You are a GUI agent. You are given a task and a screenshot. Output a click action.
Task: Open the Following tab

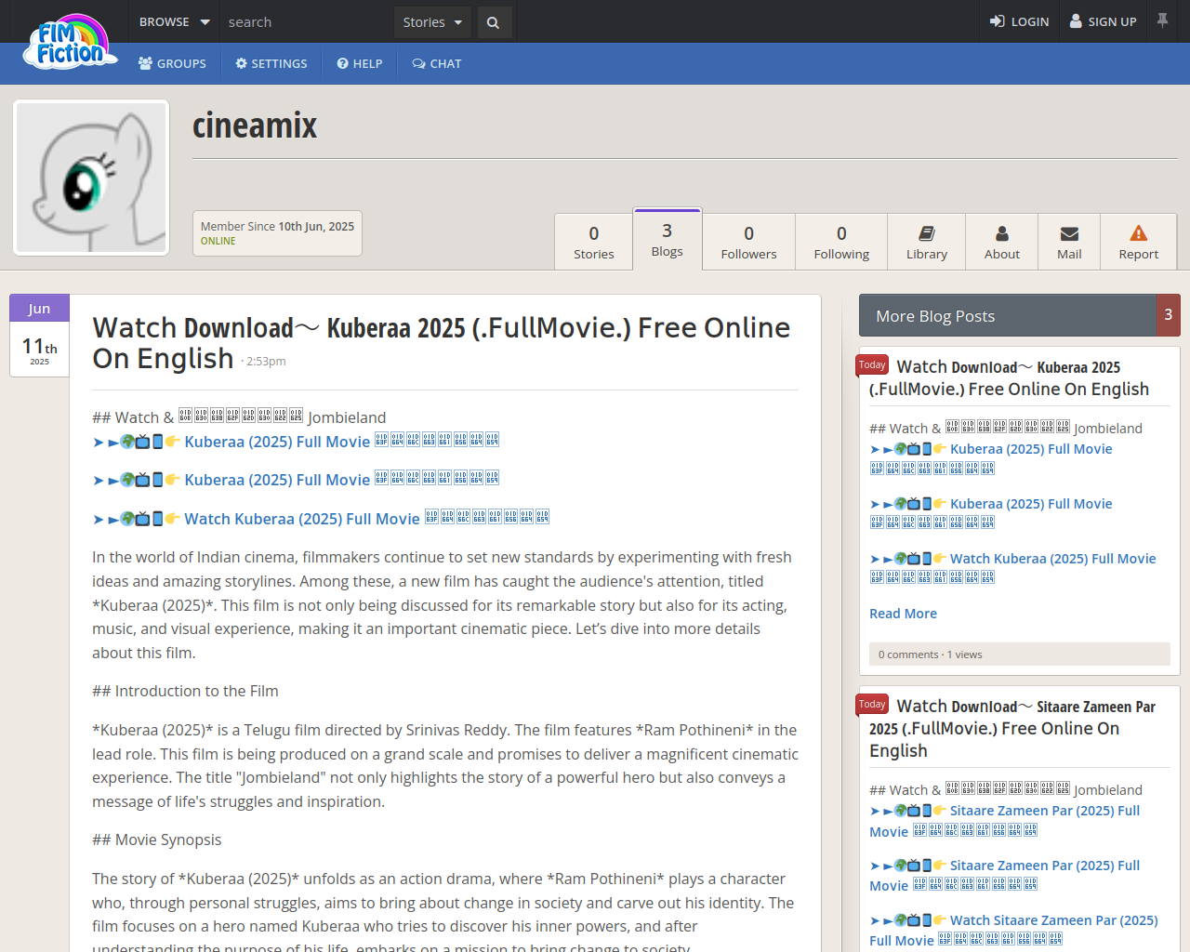point(841,242)
